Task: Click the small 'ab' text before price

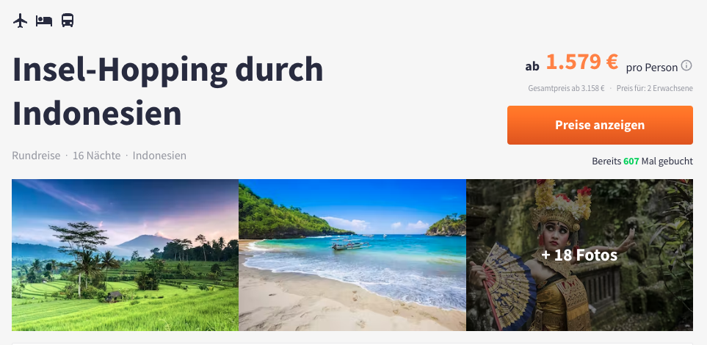Action: (x=532, y=67)
